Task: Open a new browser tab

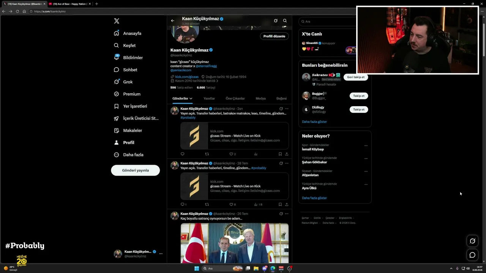Action: [96, 4]
